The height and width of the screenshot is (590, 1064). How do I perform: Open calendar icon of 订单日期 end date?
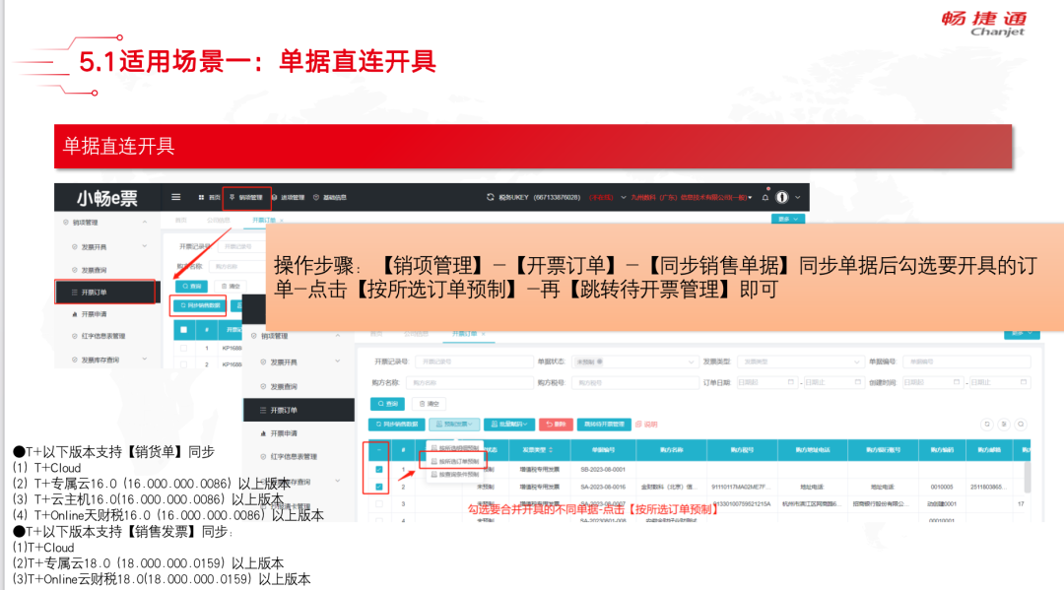(858, 382)
